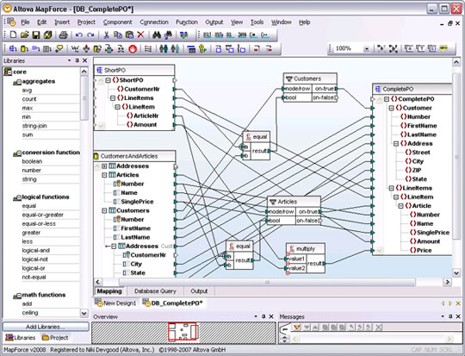This screenshot has height=356, width=465.
Task: Collapse LineItems in ShortPO component
Action: 113,98
